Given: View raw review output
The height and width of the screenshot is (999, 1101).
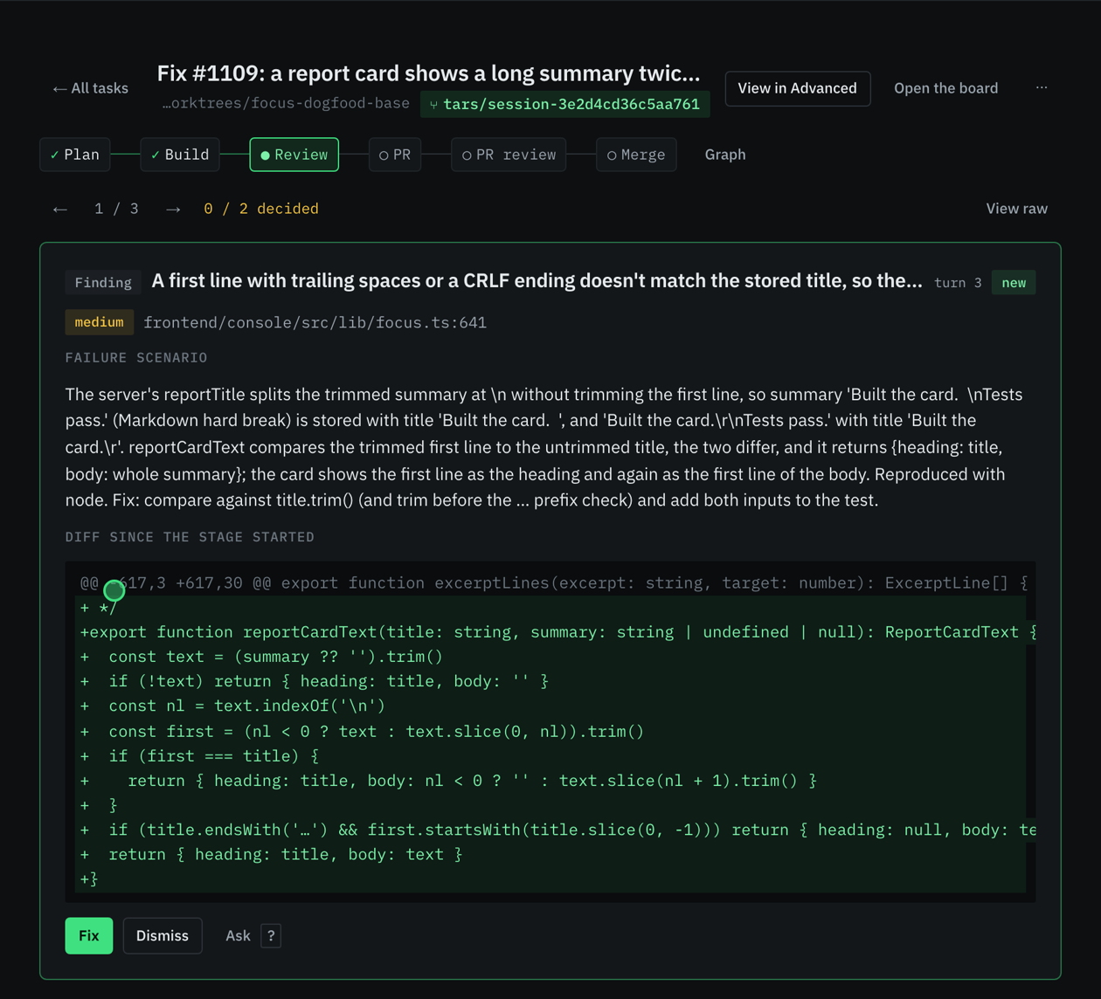Looking at the screenshot, I should [1016, 209].
